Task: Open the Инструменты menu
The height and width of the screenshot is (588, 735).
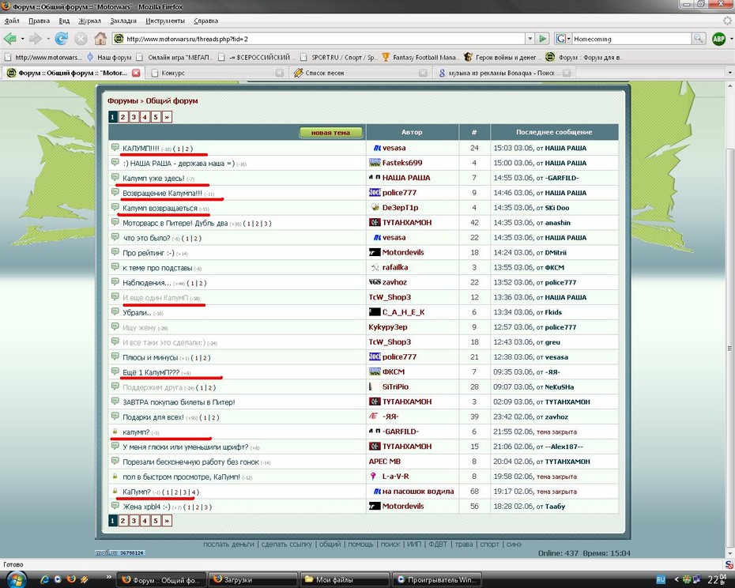Action: point(165,21)
